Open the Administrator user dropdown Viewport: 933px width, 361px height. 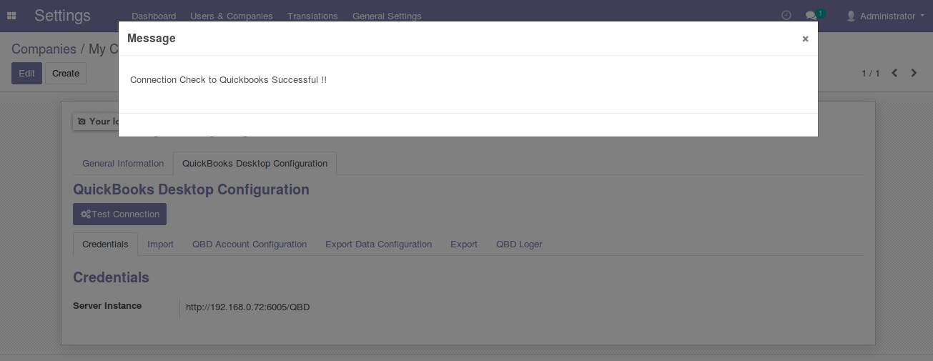click(x=885, y=16)
